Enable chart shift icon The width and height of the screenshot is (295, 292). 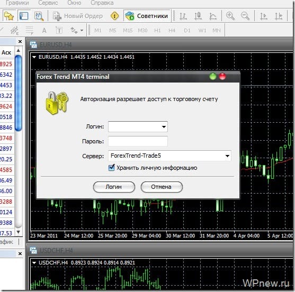click(x=279, y=16)
